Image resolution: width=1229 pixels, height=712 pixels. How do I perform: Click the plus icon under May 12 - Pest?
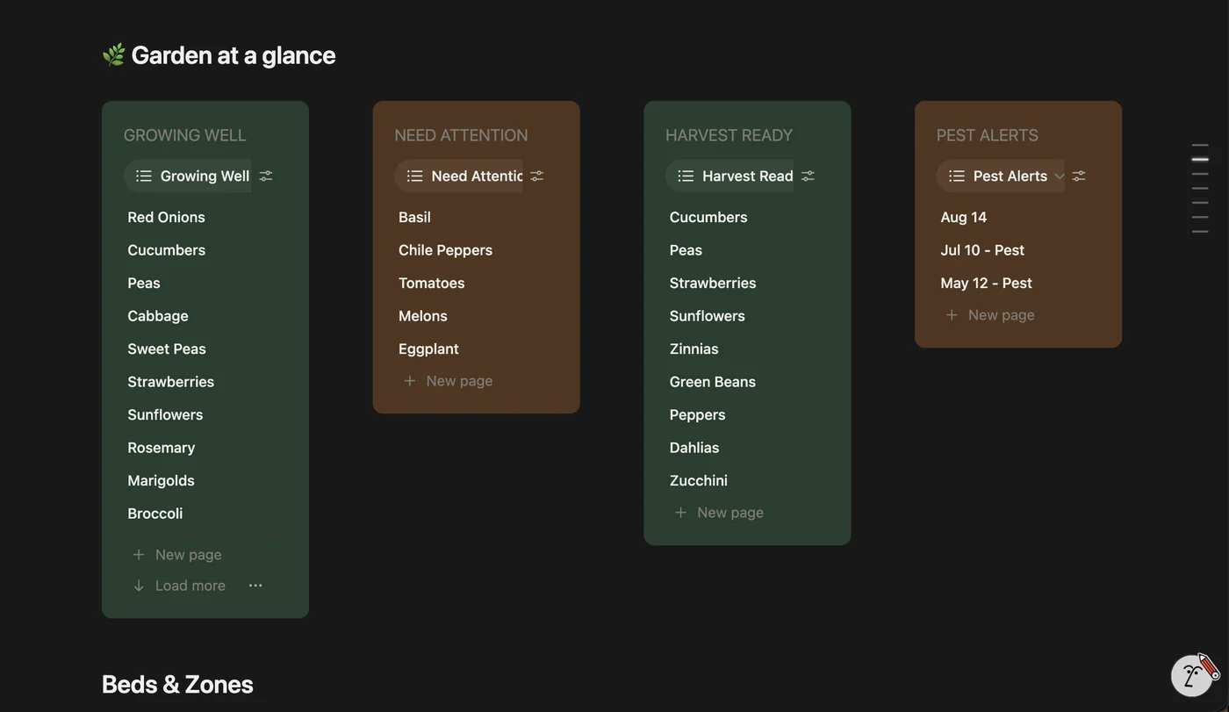click(x=952, y=315)
